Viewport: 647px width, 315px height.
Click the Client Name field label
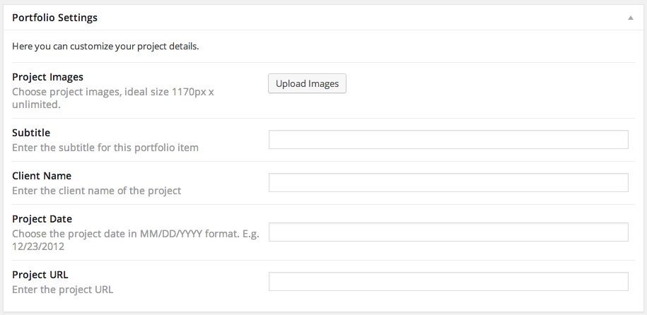(42, 176)
